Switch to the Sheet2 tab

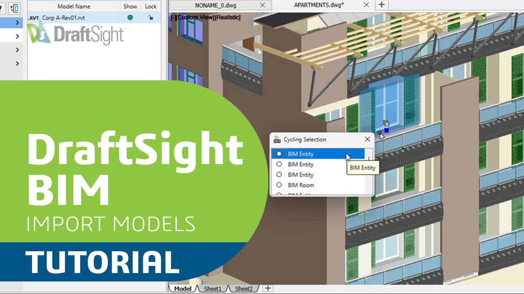(244, 289)
